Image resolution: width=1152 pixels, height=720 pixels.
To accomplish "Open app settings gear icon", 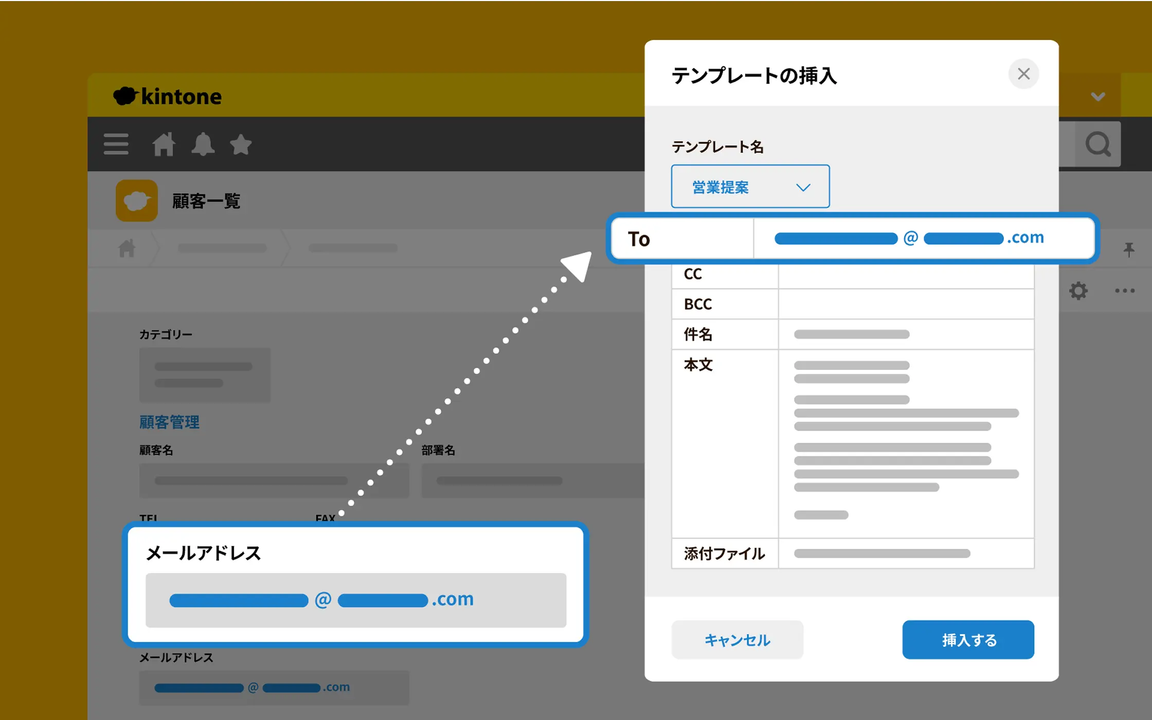I will coord(1078,291).
